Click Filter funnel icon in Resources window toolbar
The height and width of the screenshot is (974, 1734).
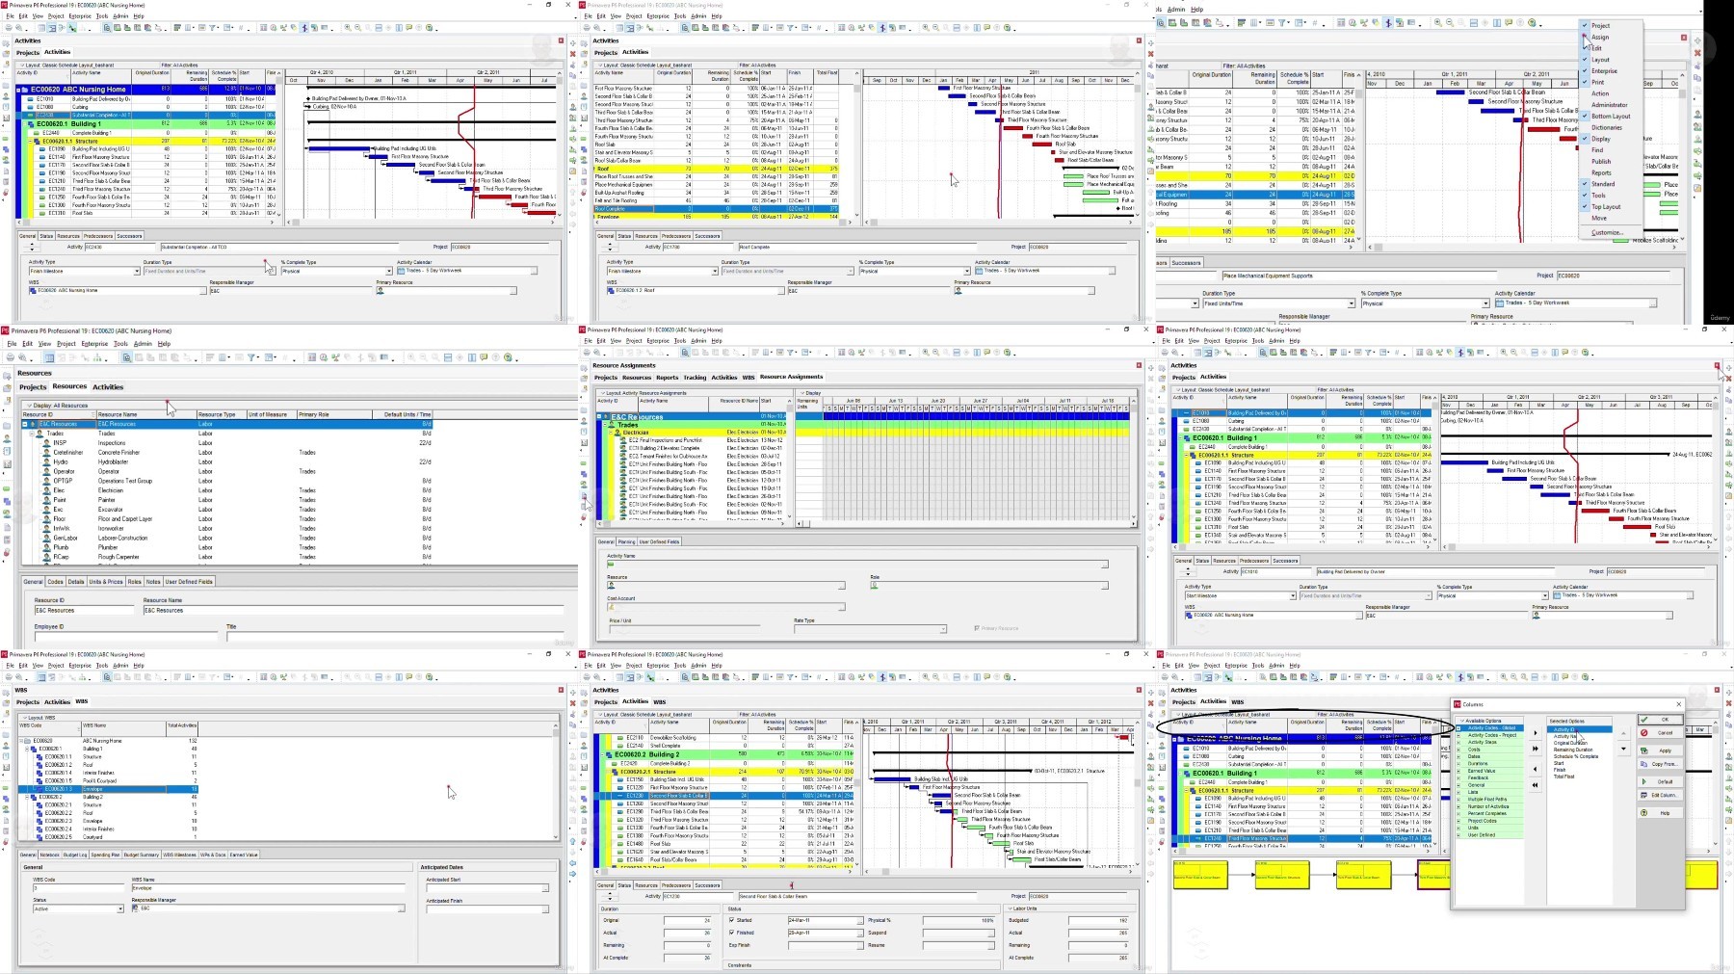250,357
